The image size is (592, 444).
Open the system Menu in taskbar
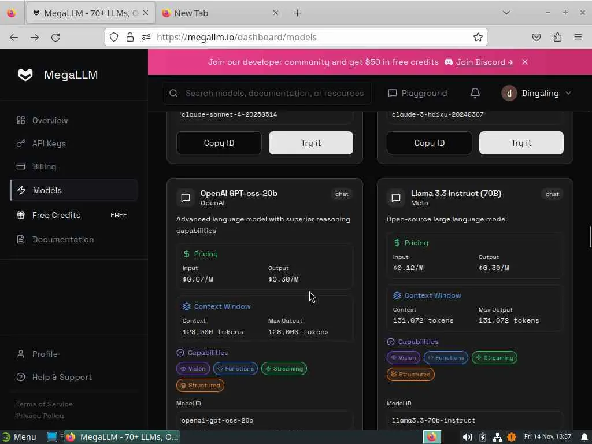tap(20, 437)
